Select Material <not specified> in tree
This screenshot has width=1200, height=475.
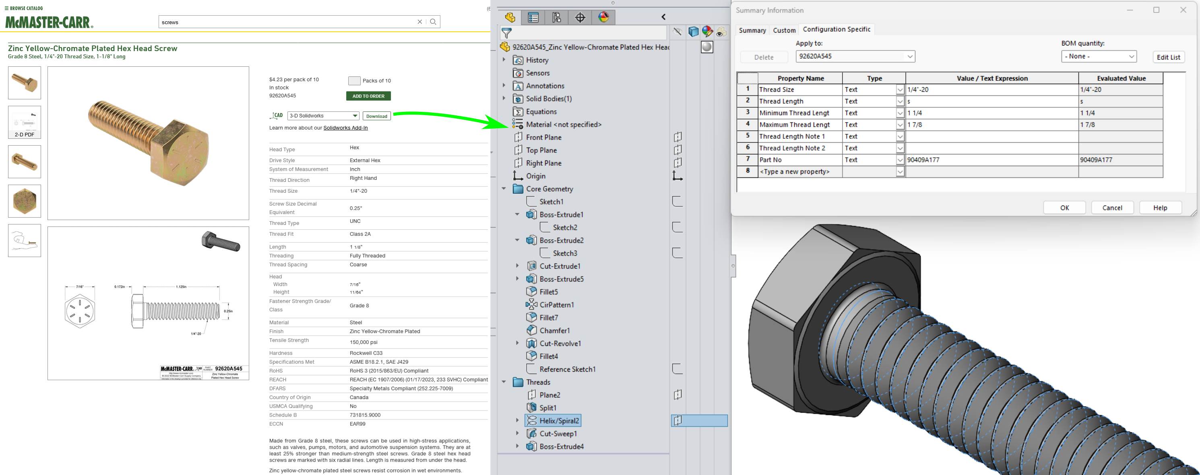pos(563,125)
